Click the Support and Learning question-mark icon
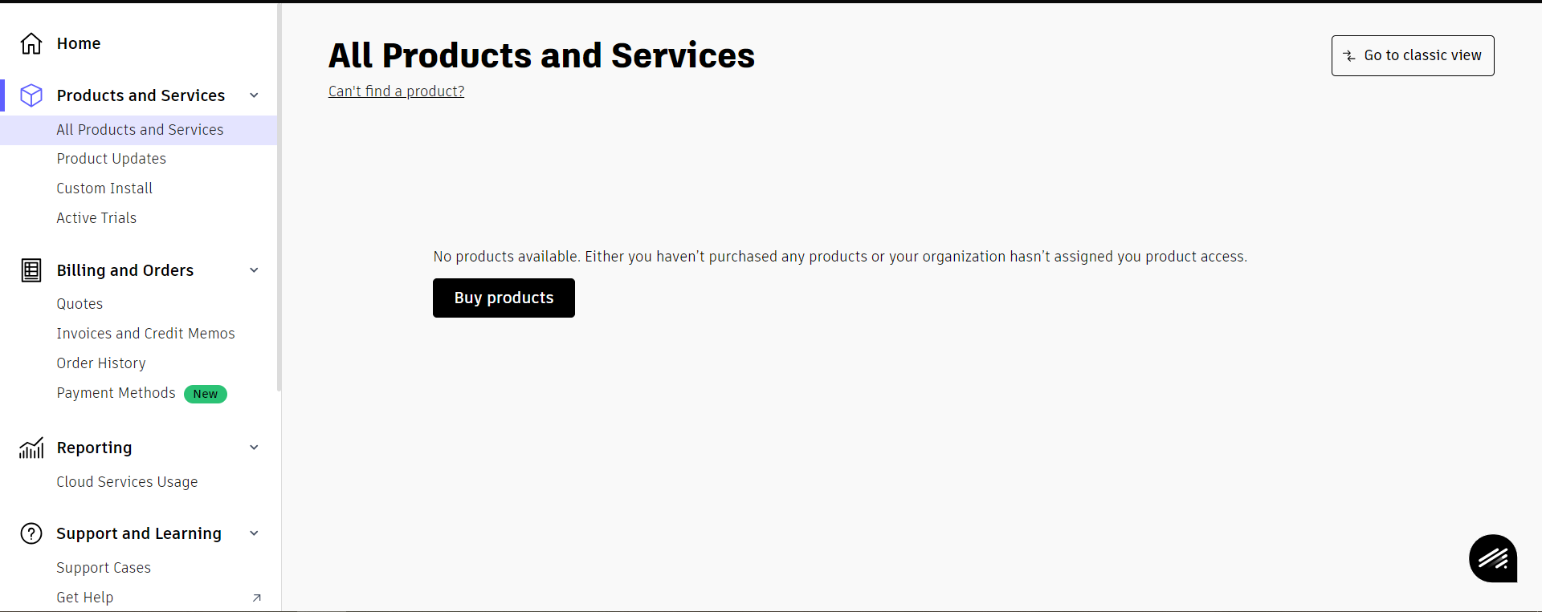The image size is (1542, 612). coord(31,533)
